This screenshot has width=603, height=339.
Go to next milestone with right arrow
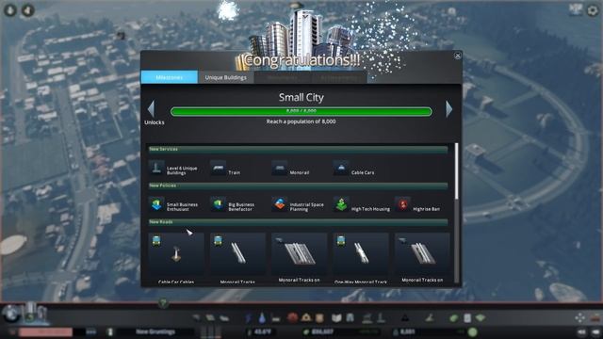point(448,109)
